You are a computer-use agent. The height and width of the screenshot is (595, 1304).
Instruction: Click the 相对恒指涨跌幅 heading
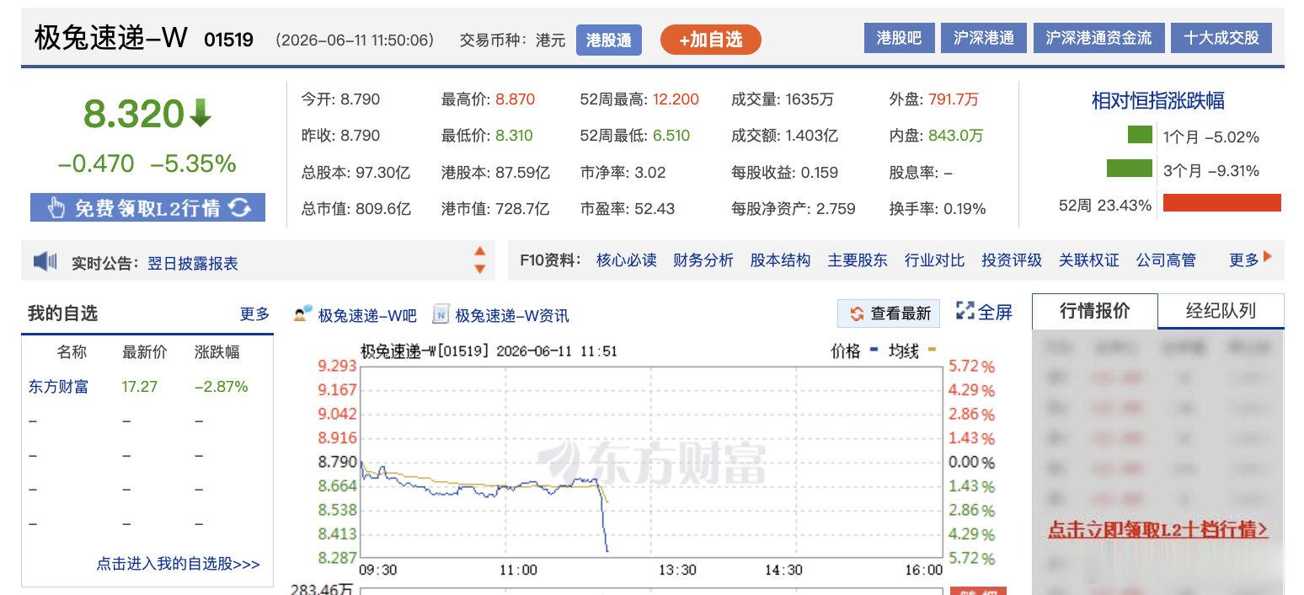[x=1157, y=101]
